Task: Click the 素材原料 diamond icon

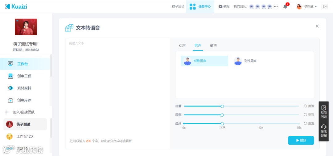Action: click(10, 88)
